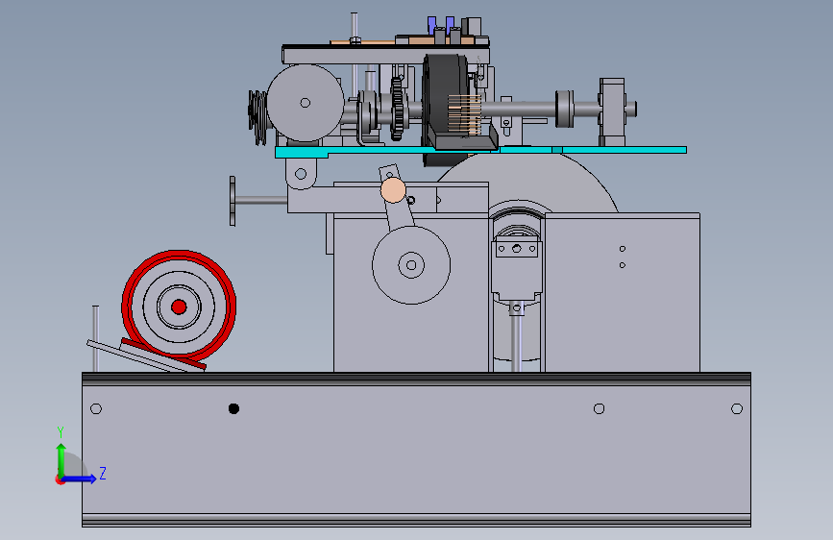
Task: Click the hole in bracket under cyan plate
Action: coord(301,174)
